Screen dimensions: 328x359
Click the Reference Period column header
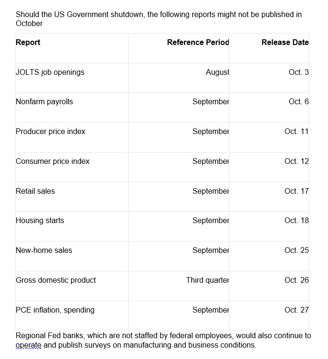coord(198,42)
